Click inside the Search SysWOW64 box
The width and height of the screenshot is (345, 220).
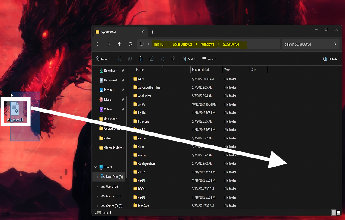308,44
